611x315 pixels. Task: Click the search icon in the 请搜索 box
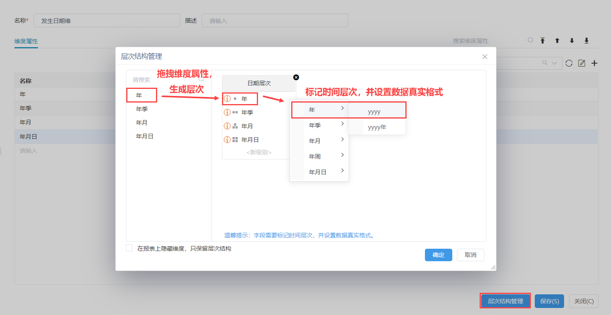coord(202,80)
